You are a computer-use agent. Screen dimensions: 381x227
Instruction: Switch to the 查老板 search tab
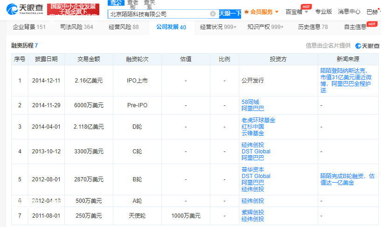point(132,4)
